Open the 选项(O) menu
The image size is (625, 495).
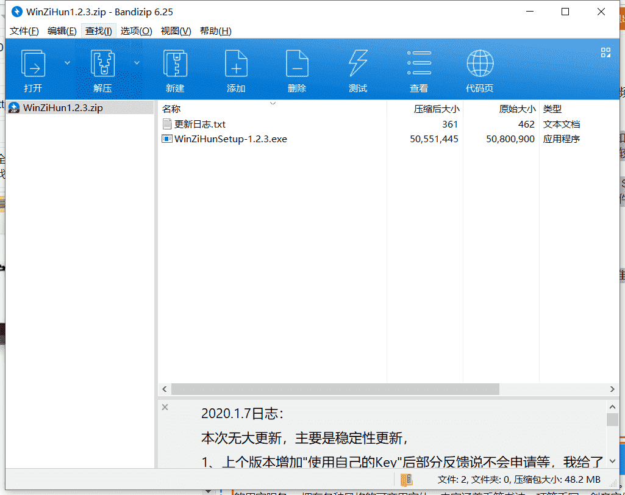tap(137, 31)
